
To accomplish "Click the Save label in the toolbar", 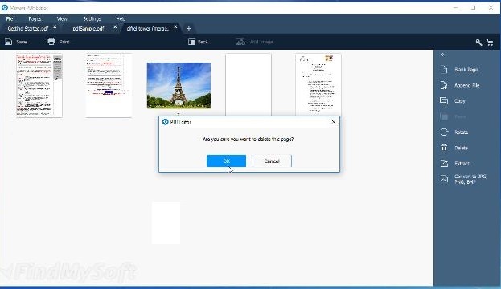I will coord(22,42).
